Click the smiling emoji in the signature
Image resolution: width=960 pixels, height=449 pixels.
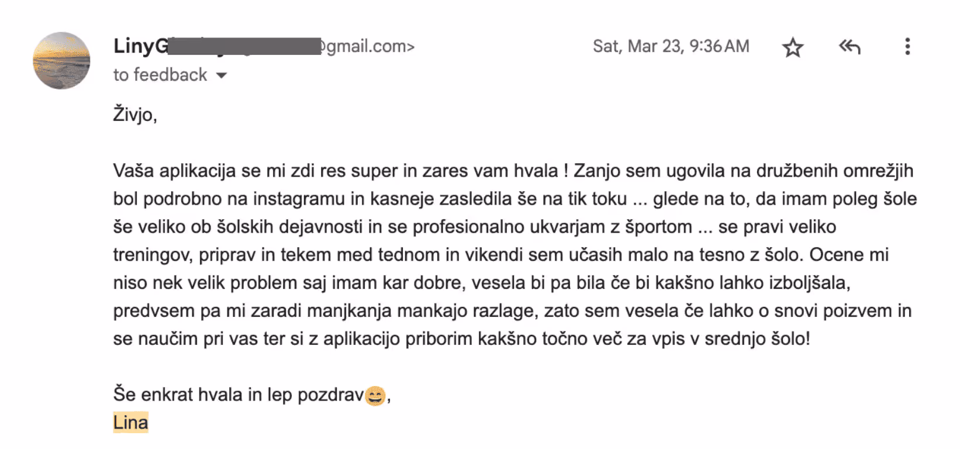pos(374,395)
